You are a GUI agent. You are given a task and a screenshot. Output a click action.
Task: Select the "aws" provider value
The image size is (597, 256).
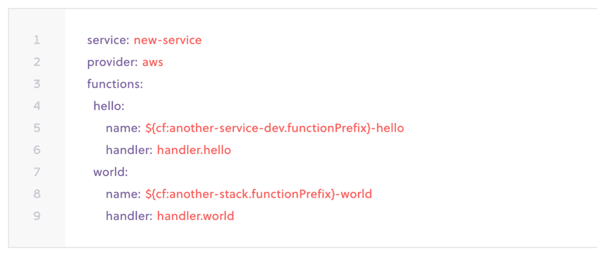(153, 62)
